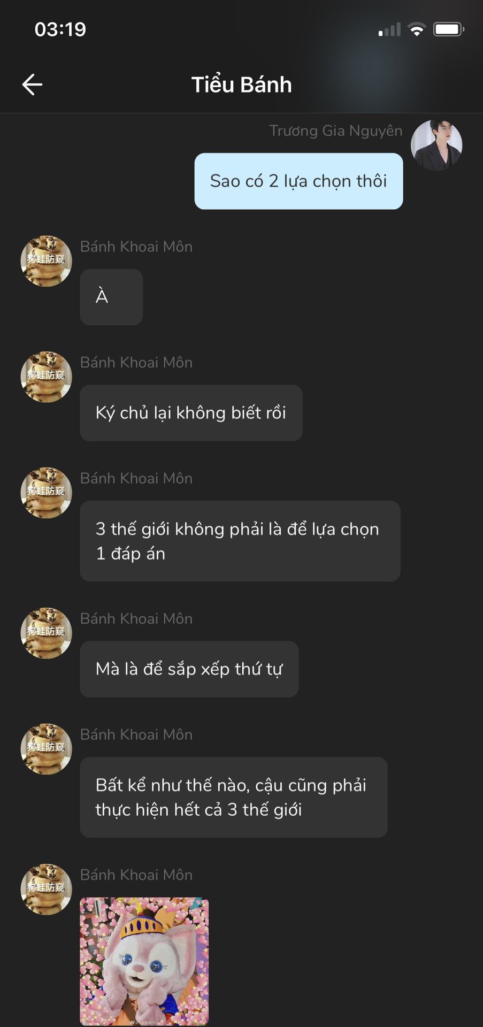Tap avatar next to 'Mà là để sắp xếp thứ tự'
This screenshot has width=483, height=1027.
(x=46, y=633)
